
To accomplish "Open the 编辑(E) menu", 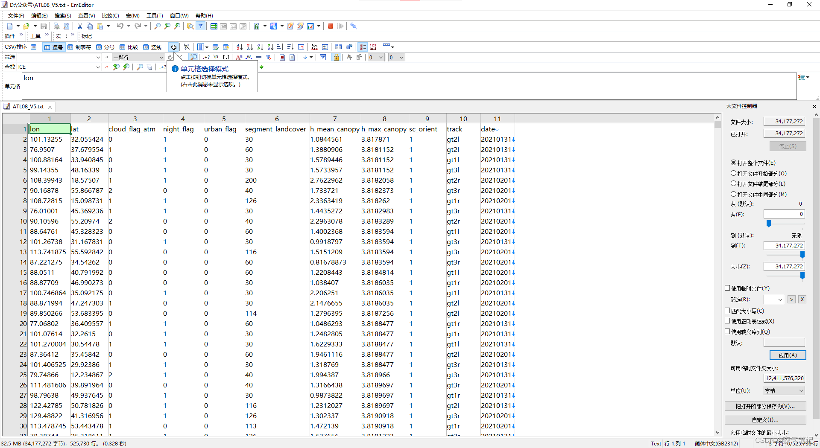I will (x=39, y=16).
